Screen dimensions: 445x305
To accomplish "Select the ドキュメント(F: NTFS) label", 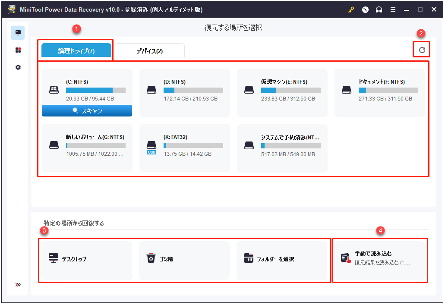I will click(x=382, y=82).
